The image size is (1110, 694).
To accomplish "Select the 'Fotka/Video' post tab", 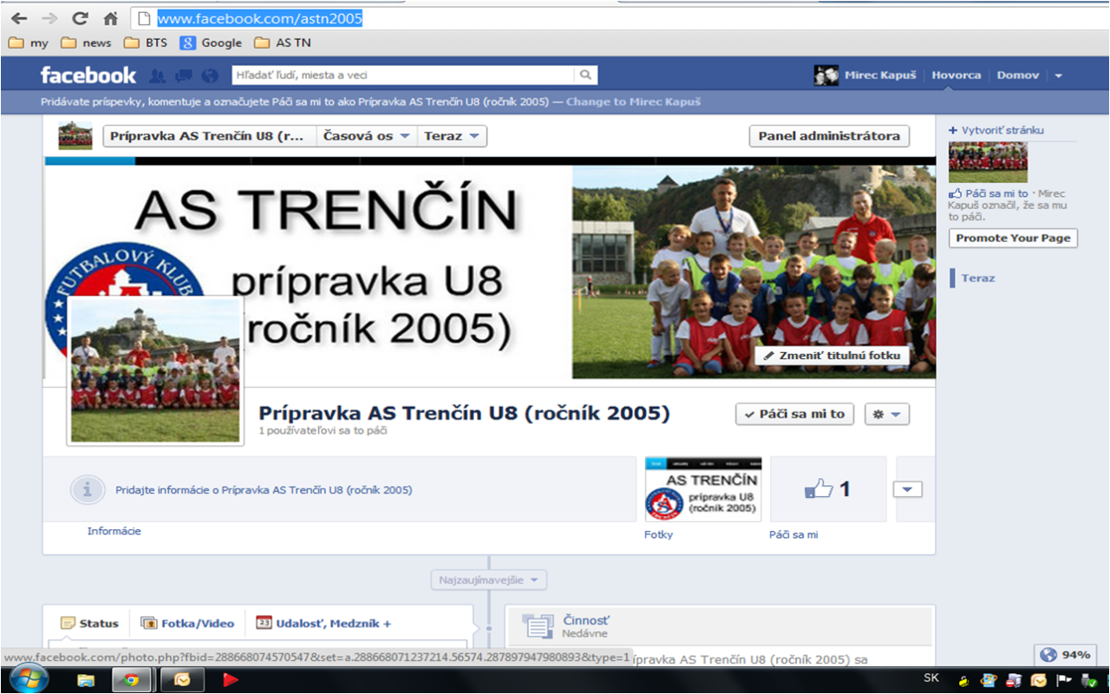I will [188, 623].
